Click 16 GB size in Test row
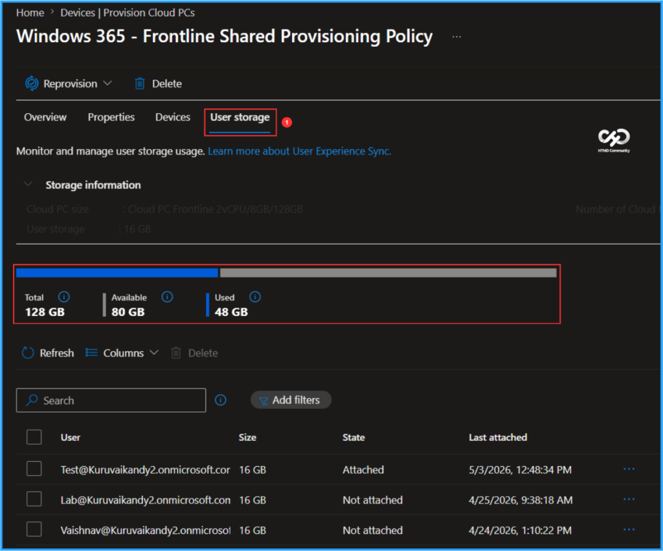 [253, 470]
